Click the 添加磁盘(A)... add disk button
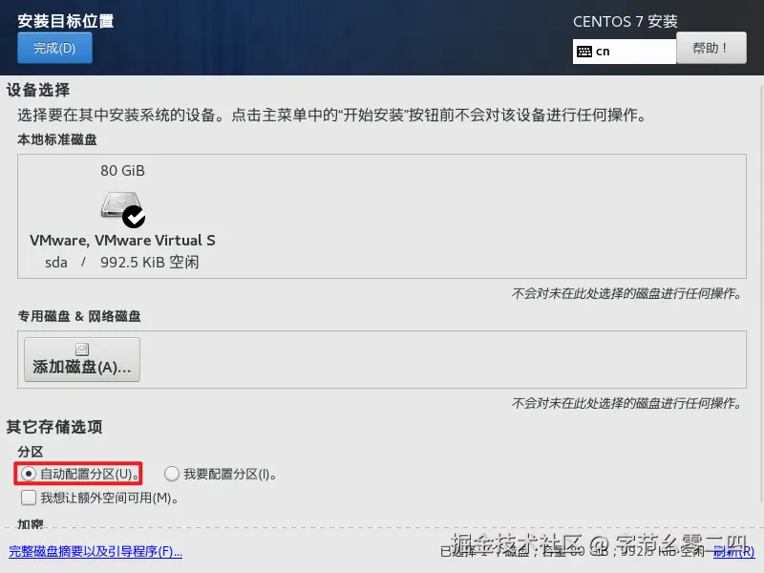Viewport: 764px width, 573px height. point(82,360)
